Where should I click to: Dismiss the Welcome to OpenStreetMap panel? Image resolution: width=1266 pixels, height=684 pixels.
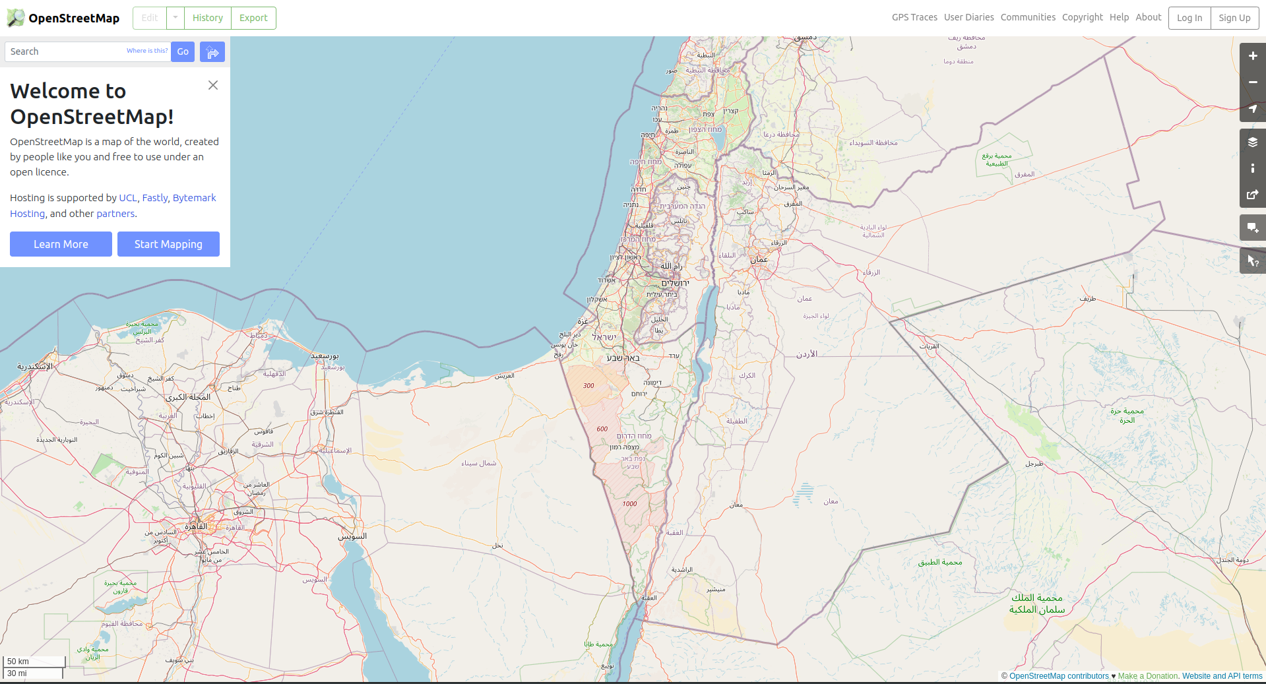[x=212, y=85]
